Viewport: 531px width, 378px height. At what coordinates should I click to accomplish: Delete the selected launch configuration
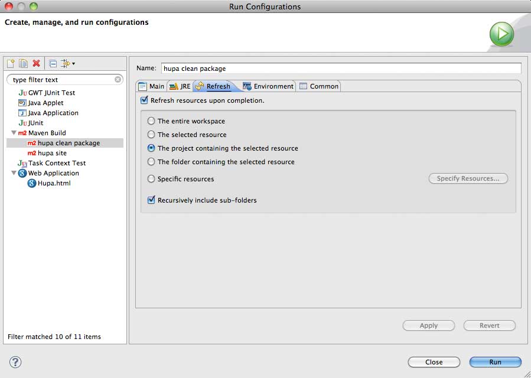[x=37, y=63]
